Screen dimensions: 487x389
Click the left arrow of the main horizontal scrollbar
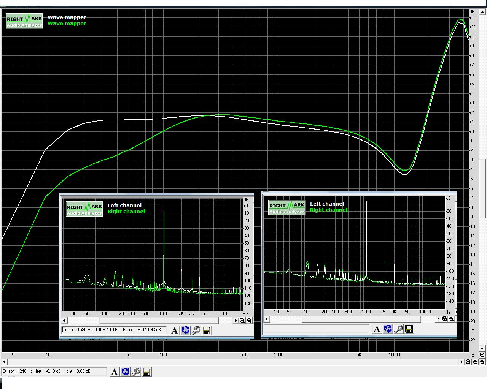pos(5,362)
